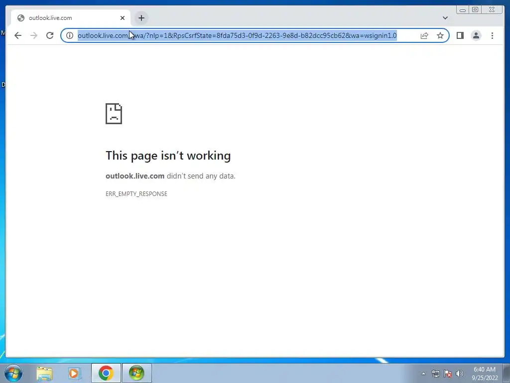Image resolution: width=510 pixels, height=383 pixels.
Task: Open a new tab with plus button
Action: (x=141, y=18)
